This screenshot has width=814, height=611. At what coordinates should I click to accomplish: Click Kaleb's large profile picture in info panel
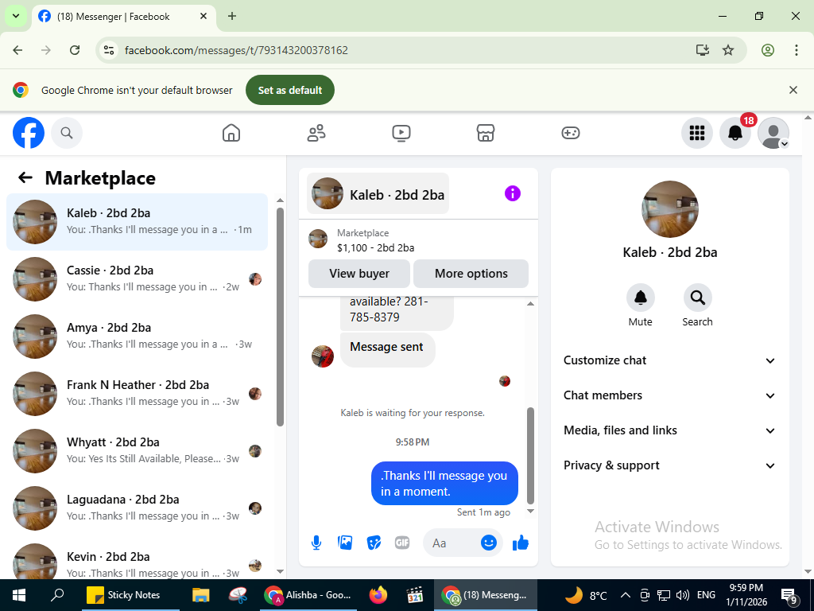[669, 209]
